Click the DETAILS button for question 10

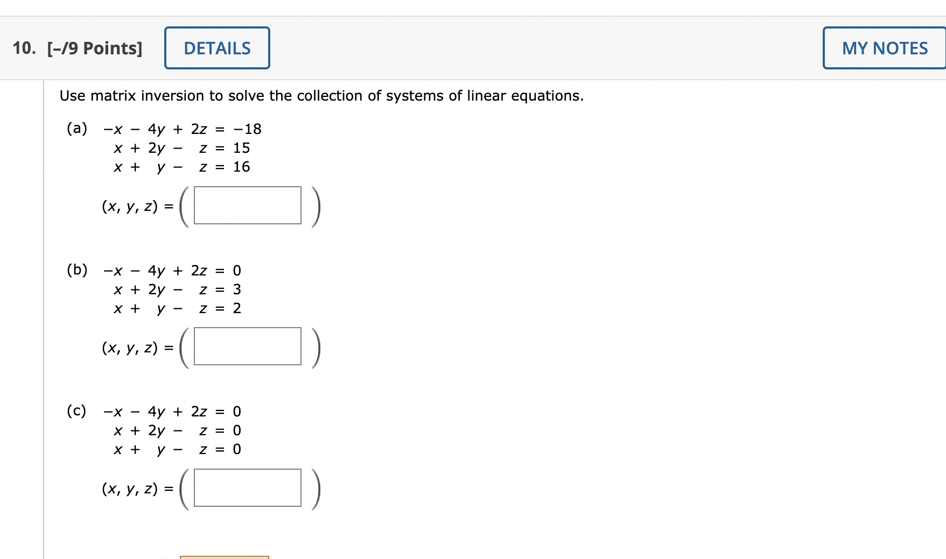click(216, 48)
